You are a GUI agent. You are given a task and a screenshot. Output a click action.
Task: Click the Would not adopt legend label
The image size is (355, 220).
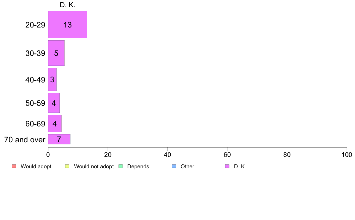tap(94, 166)
